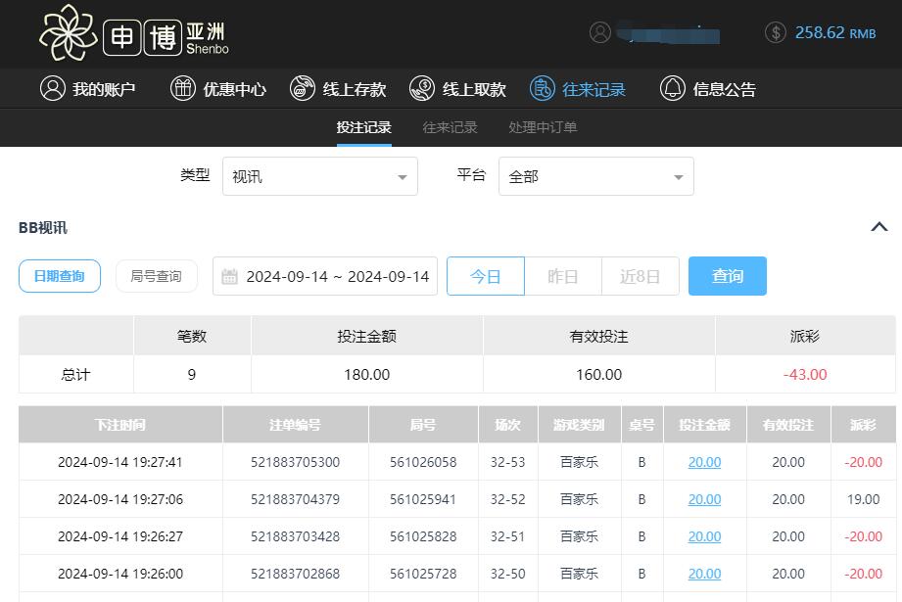Viewport: 902px width, 602px height.
Task: Click the calendar icon in date picker
Action: (230, 276)
